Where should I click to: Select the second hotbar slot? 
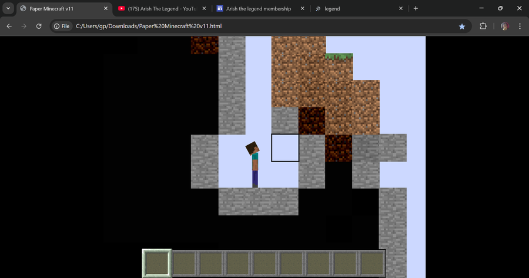[x=184, y=263]
